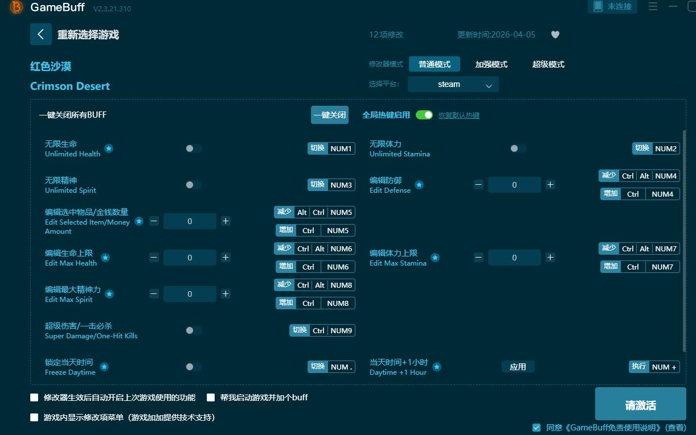This screenshot has height=435, width=696.
Task: Click the heart favorite icon
Action: coord(555,35)
